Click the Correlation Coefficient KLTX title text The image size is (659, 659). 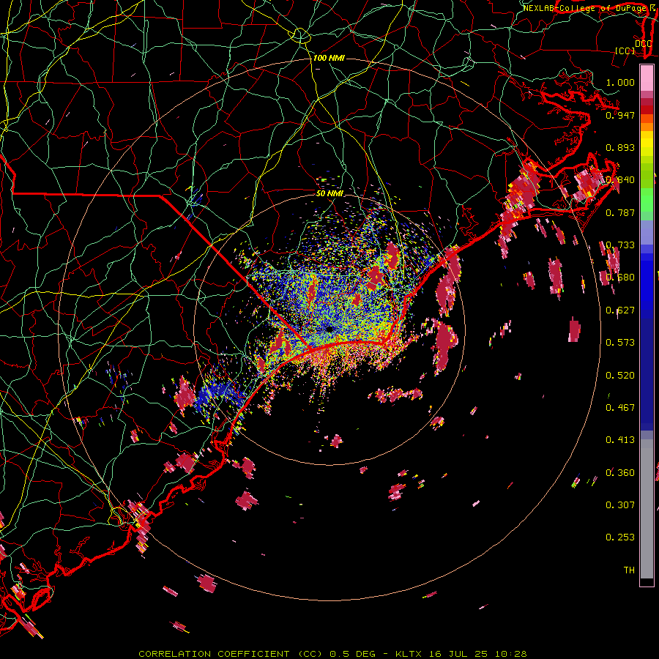click(332, 654)
